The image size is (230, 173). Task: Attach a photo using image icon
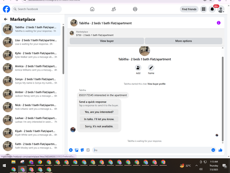[x=76, y=150]
